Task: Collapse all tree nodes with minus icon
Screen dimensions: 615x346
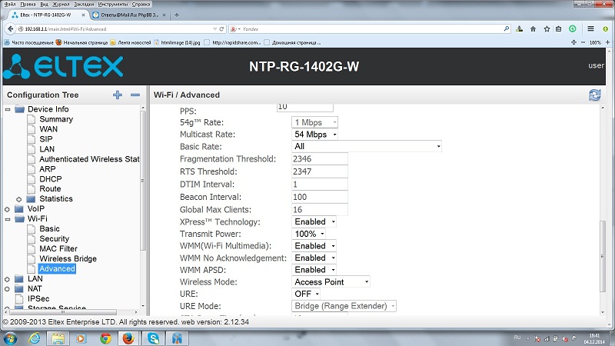Action: (135, 95)
